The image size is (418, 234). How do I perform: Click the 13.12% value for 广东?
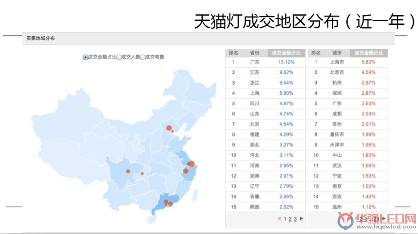coord(286,62)
